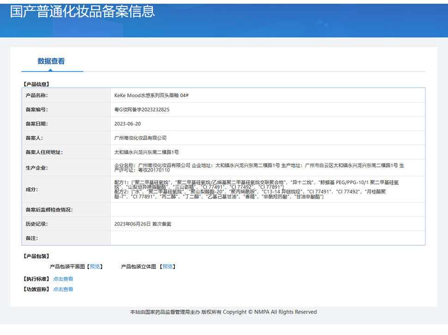This screenshot has height=335, width=448.
Task: Click the 备案人住所地址 label cell
Action: click(x=67, y=152)
